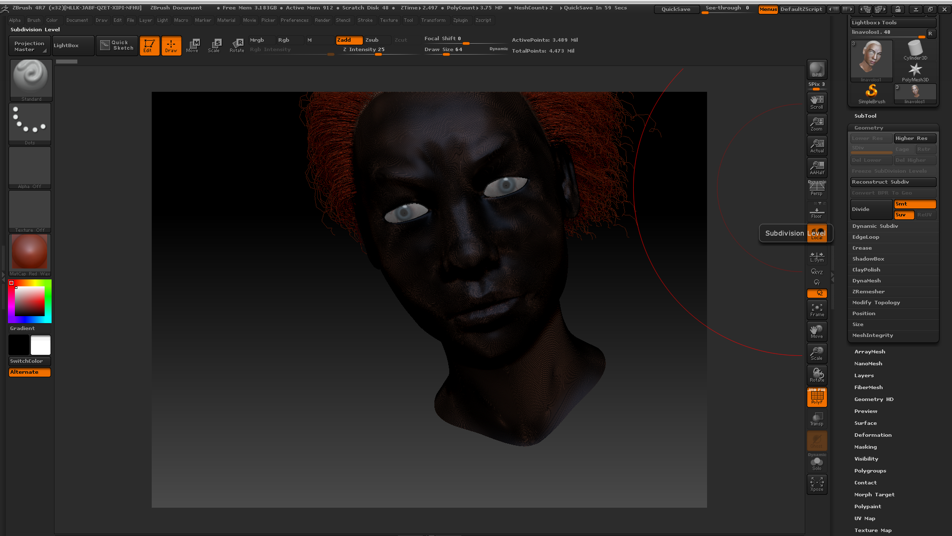Select the Scale tool in top toolbar
Screen dimensions: 952x536
tap(214, 45)
